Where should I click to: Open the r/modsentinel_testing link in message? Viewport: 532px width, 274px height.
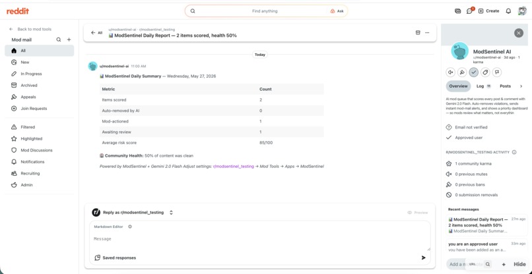coord(234,166)
